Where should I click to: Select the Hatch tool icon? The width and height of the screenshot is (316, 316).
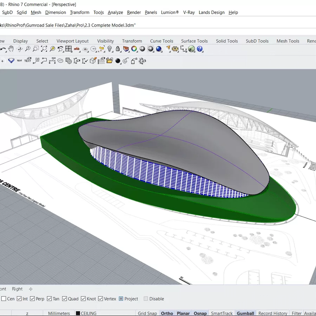(68, 61)
